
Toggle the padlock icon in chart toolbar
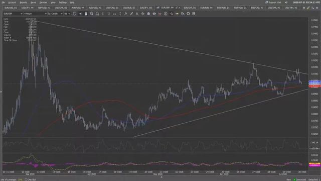[86, 14]
